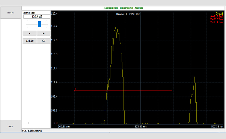Click the red A=119.2дБ readout
226x139 pixels.
click(x=217, y=16)
